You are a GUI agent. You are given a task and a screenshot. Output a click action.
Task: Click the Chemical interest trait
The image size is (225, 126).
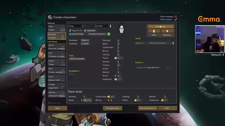click(77, 59)
